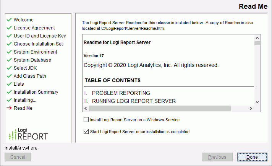The height and width of the screenshot is (166, 272).
Task: Click the Done button
Action: [x=252, y=157]
